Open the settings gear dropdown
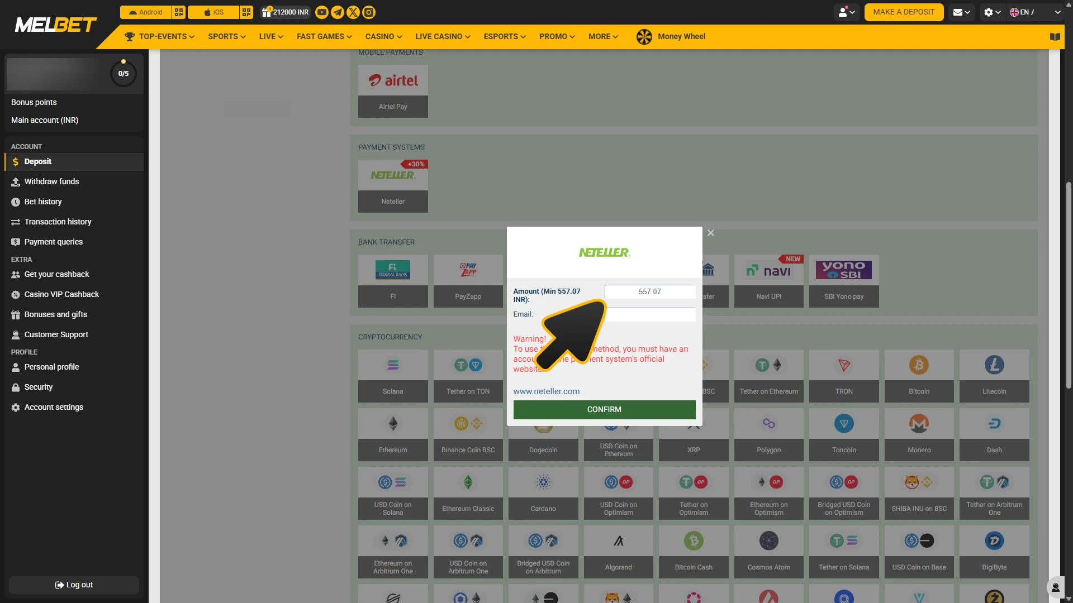 click(992, 12)
